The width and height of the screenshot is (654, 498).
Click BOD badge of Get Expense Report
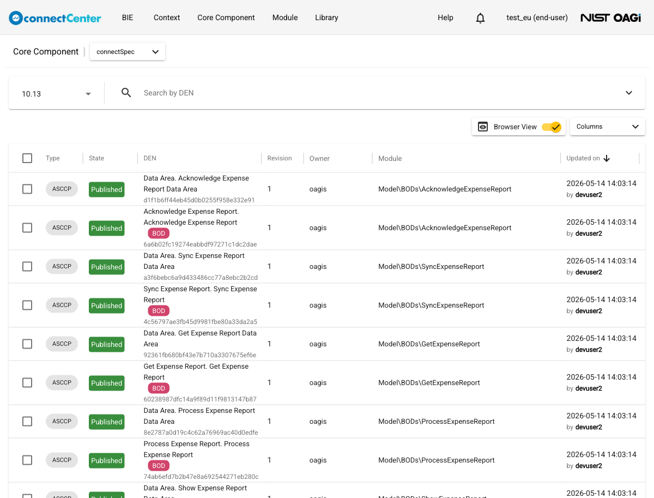(159, 388)
